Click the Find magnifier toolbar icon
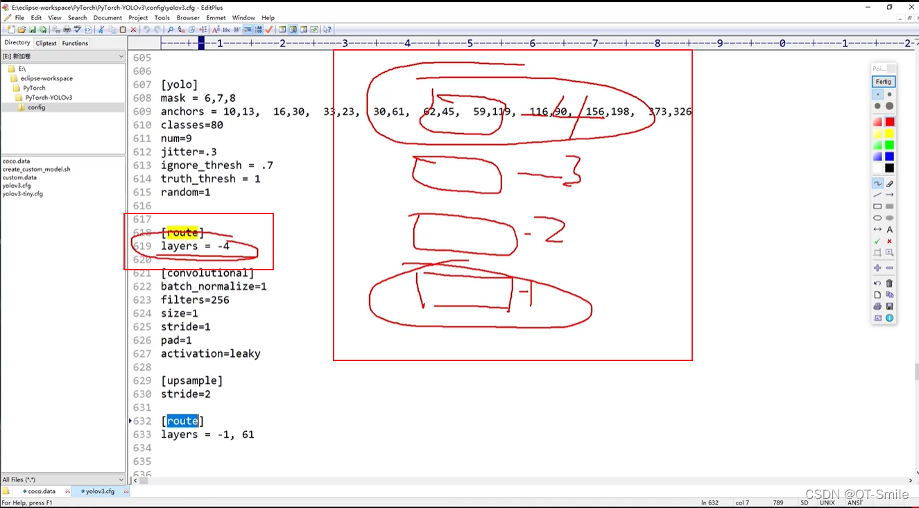This screenshot has height=508, width=919. pyautogui.click(x=170, y=30)
